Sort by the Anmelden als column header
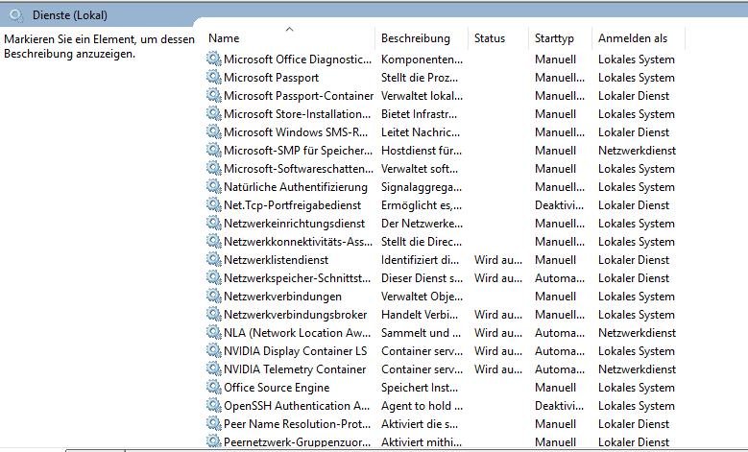 tap(633, 38)
